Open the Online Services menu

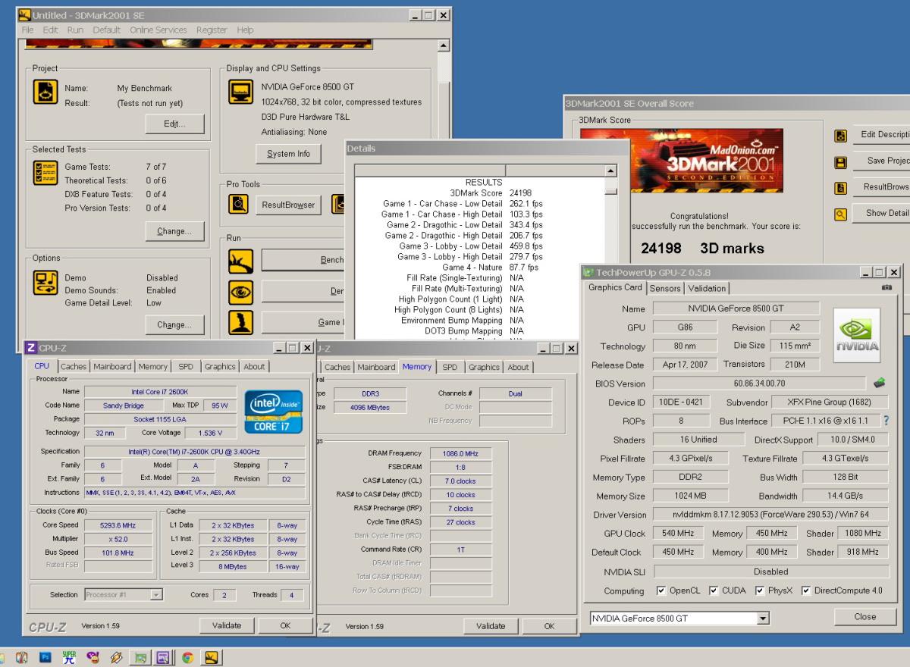tap(158, 30)
